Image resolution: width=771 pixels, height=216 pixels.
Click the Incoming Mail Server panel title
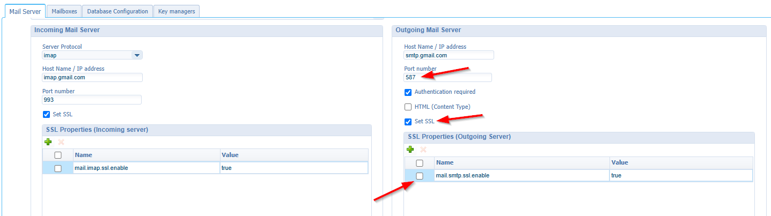(67, 30)
